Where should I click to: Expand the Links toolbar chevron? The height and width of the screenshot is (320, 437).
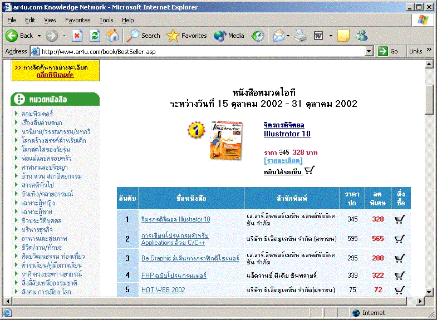[x=429, y=50]
